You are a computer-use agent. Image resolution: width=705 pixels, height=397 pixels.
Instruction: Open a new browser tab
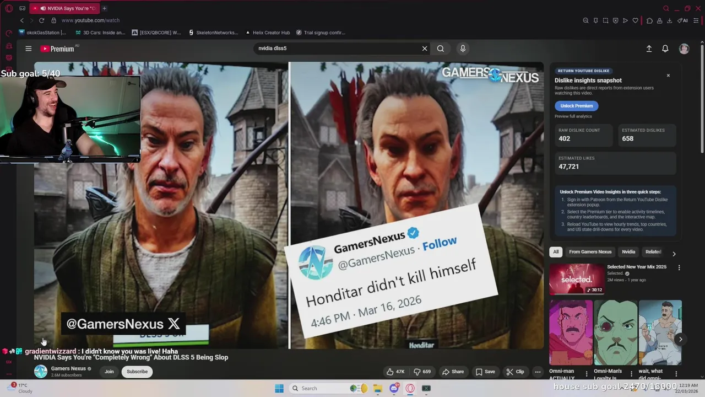(104, 8)
